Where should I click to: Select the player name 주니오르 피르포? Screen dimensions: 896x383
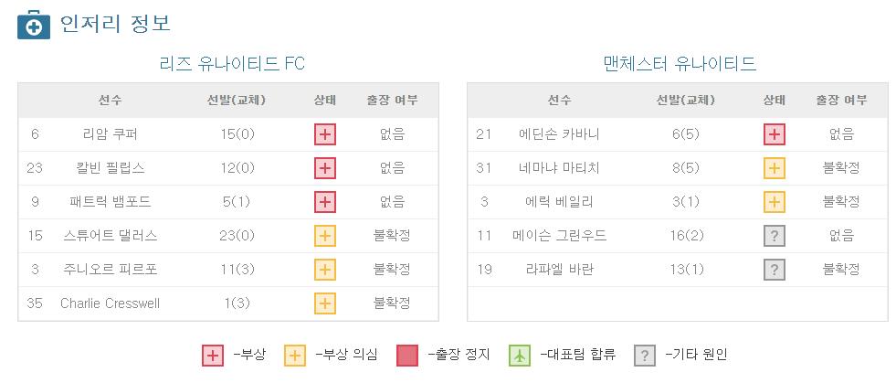[111, 270]
